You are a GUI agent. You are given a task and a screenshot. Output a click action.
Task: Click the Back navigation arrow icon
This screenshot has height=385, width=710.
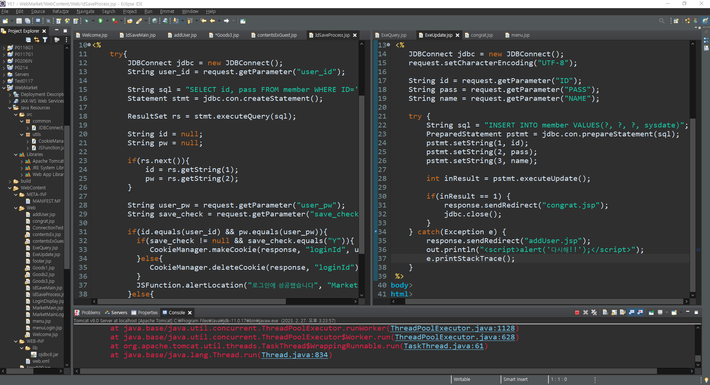(x=212, y=21)
